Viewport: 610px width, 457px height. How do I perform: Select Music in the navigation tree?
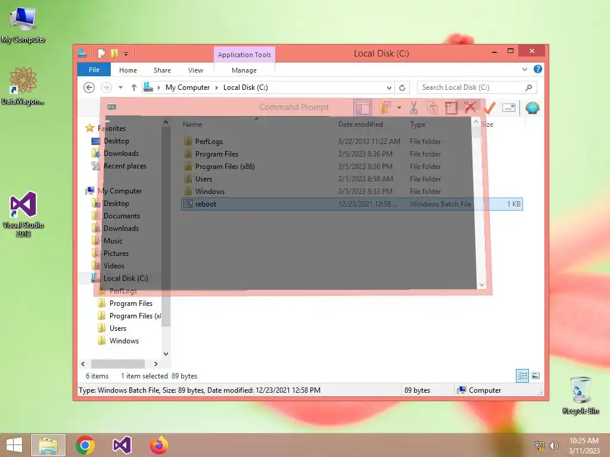(113, 241)
